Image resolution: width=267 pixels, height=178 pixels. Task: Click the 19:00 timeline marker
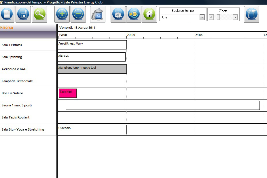(63, 35)
